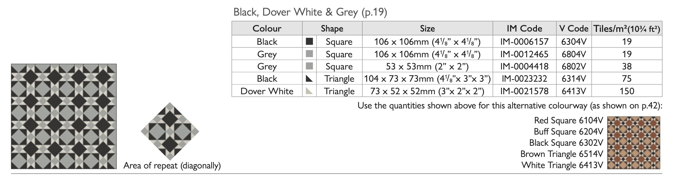Click IM code IM-0006157
674x181 pixels.
524,42
